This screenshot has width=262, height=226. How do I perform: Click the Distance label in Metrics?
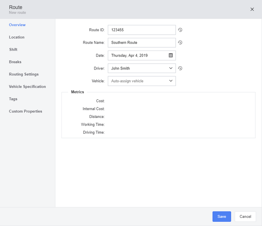point(97,117)
